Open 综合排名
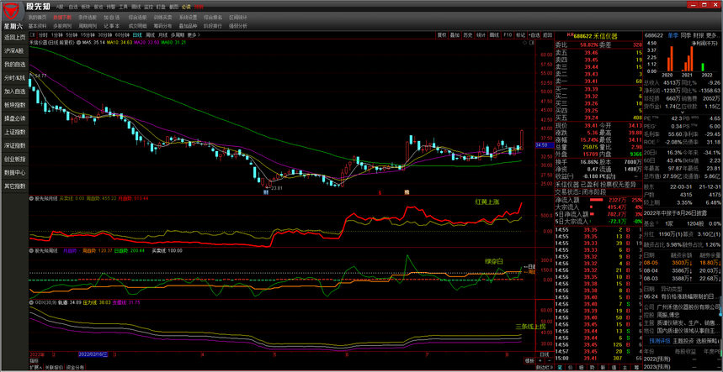This screenshot has width=723, height=372. tap(213, 17)
